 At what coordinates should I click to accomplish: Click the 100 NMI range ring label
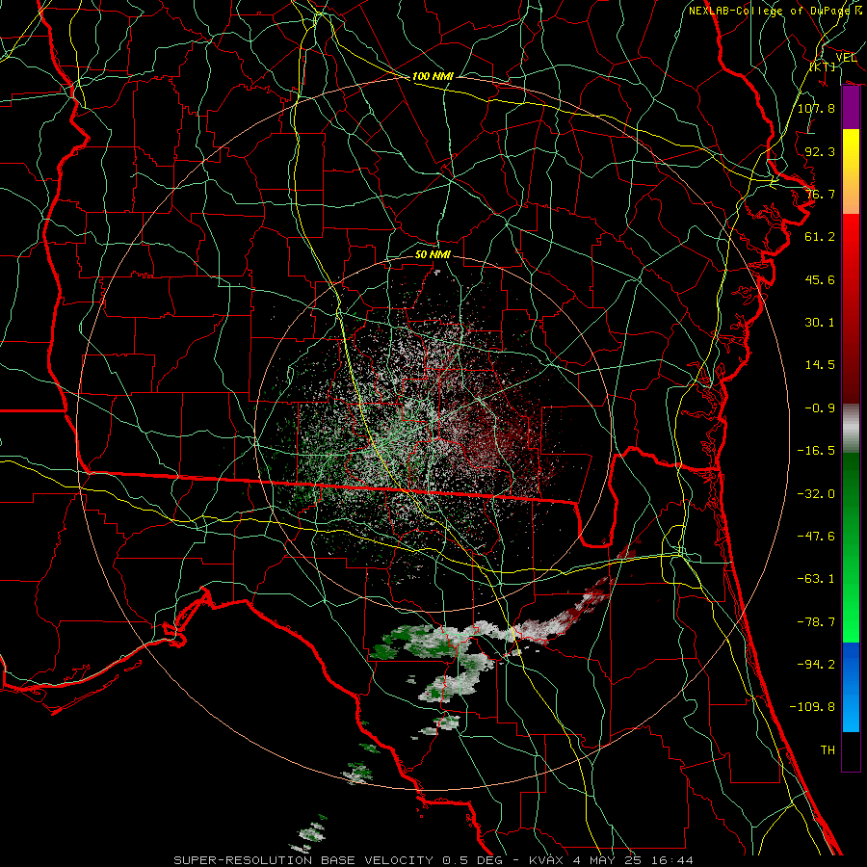click(x=433, y=76)
